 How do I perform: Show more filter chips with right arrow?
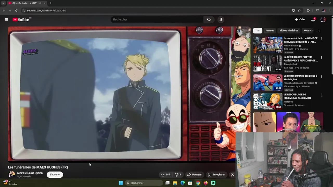(319, 31)
